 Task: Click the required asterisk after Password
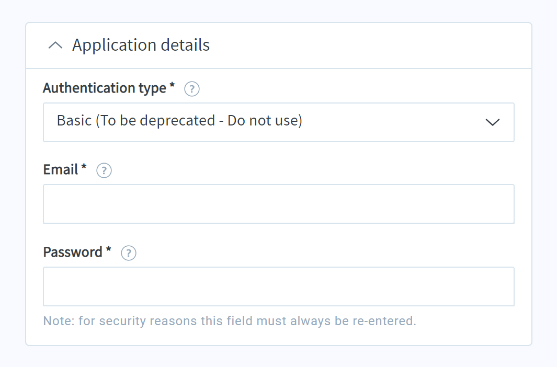(109, 249)
